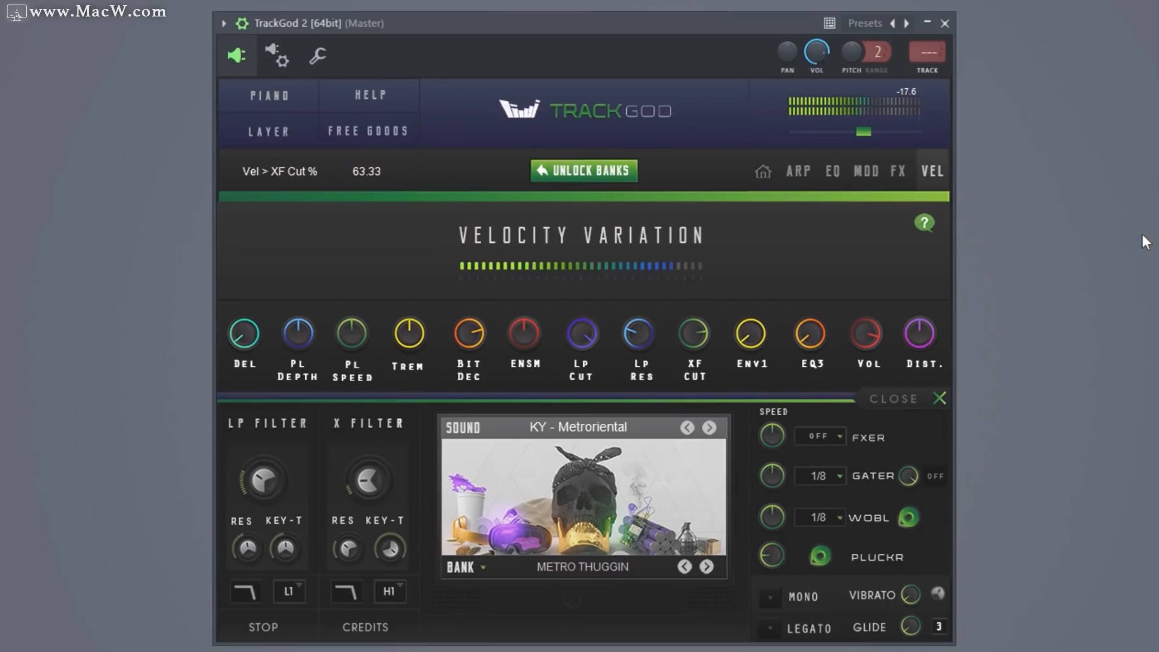Open the home icon page

pyautogui.click(x=763, y=172)
